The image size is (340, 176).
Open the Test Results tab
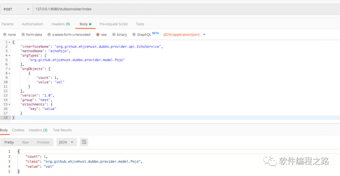pyautogui.click(x=62, y=130)
